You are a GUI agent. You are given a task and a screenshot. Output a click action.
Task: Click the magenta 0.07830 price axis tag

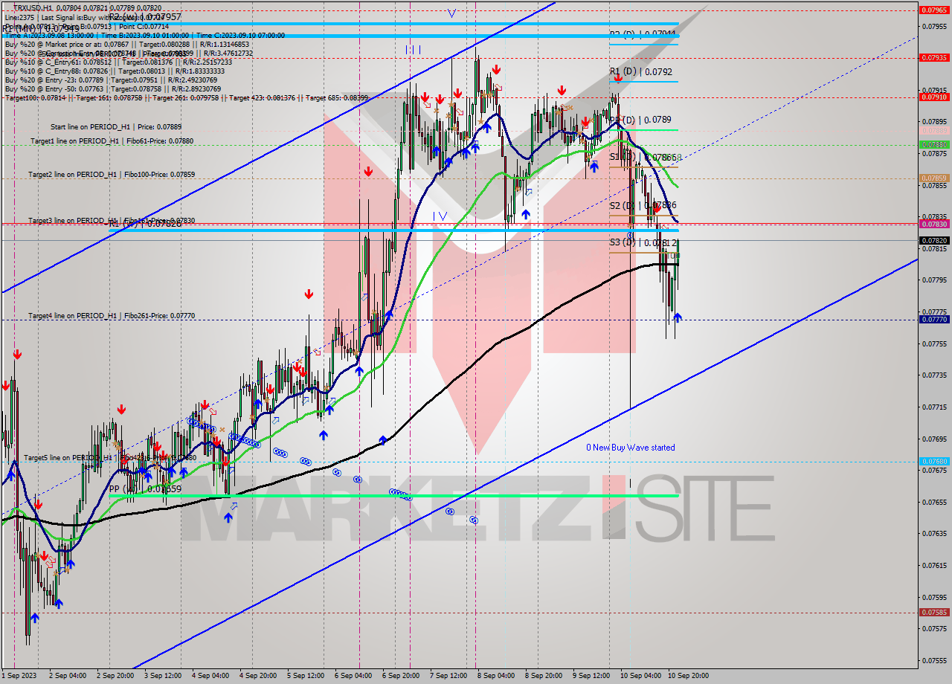pos(933,224)
